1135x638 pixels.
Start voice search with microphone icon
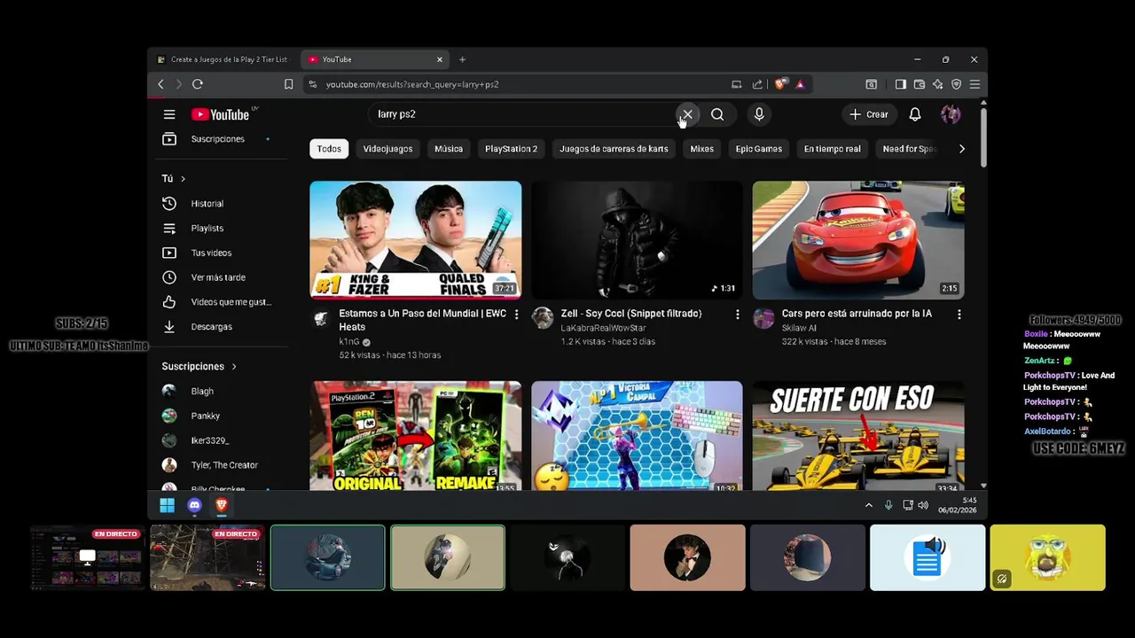pos(759,114)
